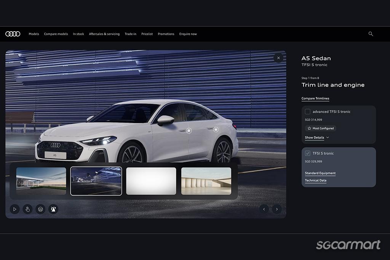Click the Audi rings logo
This screenshot has width=390, height=260.
click(13, 34)
